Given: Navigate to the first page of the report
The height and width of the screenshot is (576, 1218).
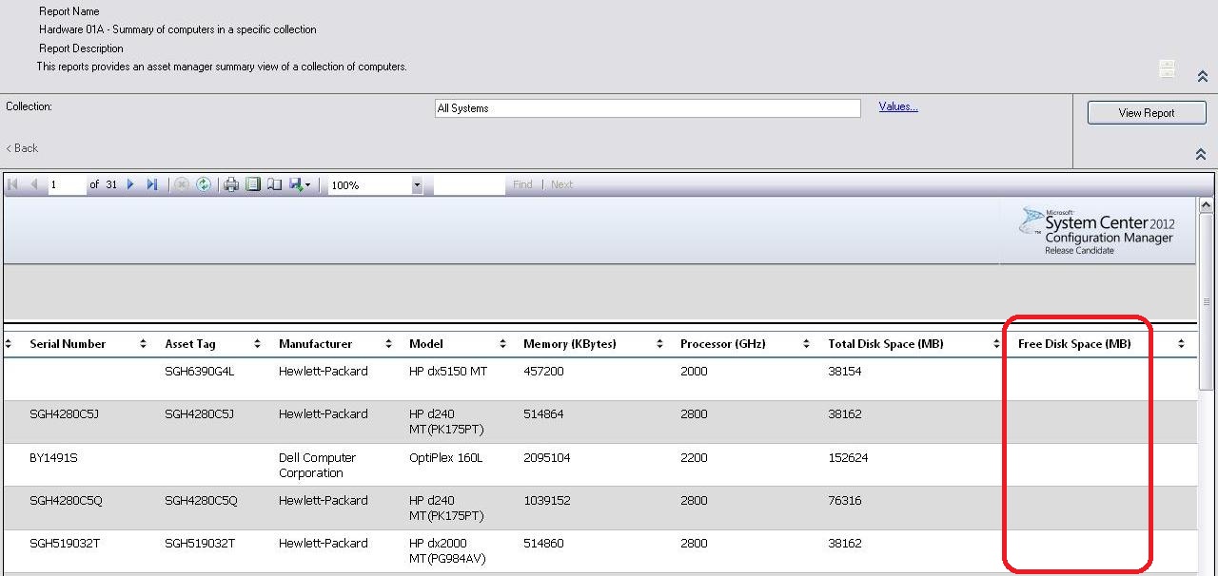Looking at the screenshot, I should point(12,184).
